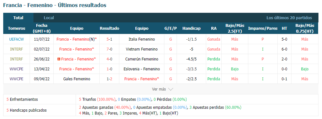
Task: Click the 7-0 match result
Action: (109, 49)
